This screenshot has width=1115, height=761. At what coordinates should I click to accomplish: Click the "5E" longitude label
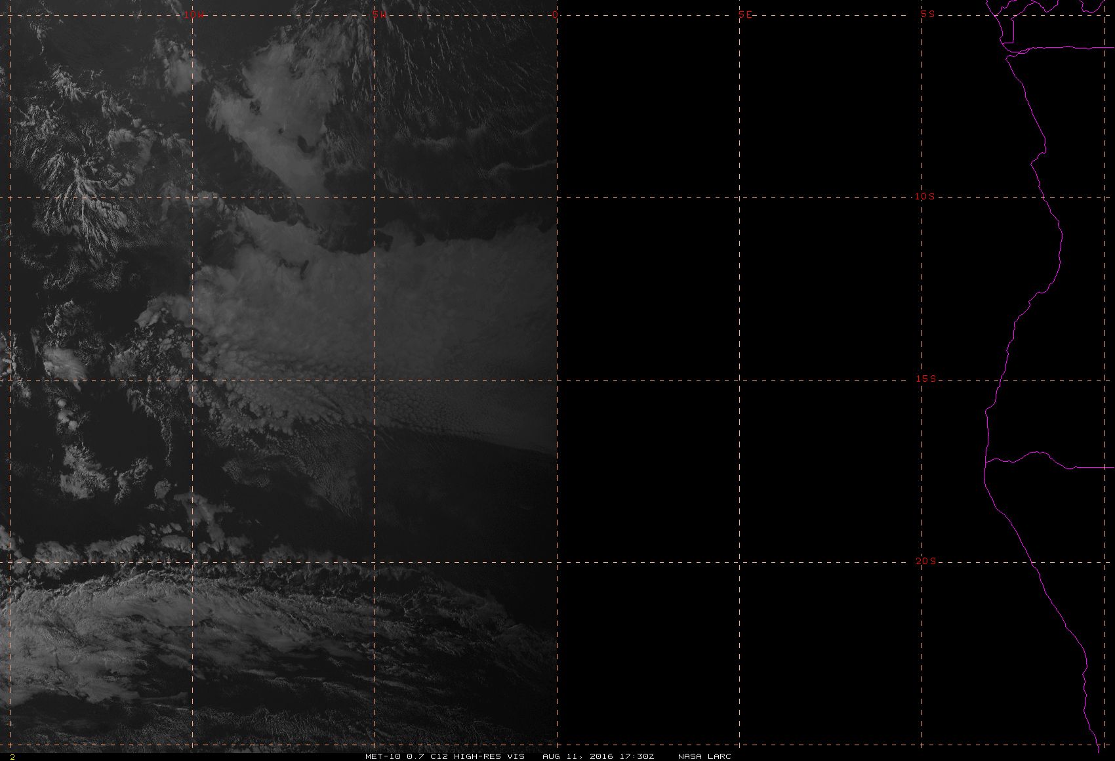click(746, 14)
